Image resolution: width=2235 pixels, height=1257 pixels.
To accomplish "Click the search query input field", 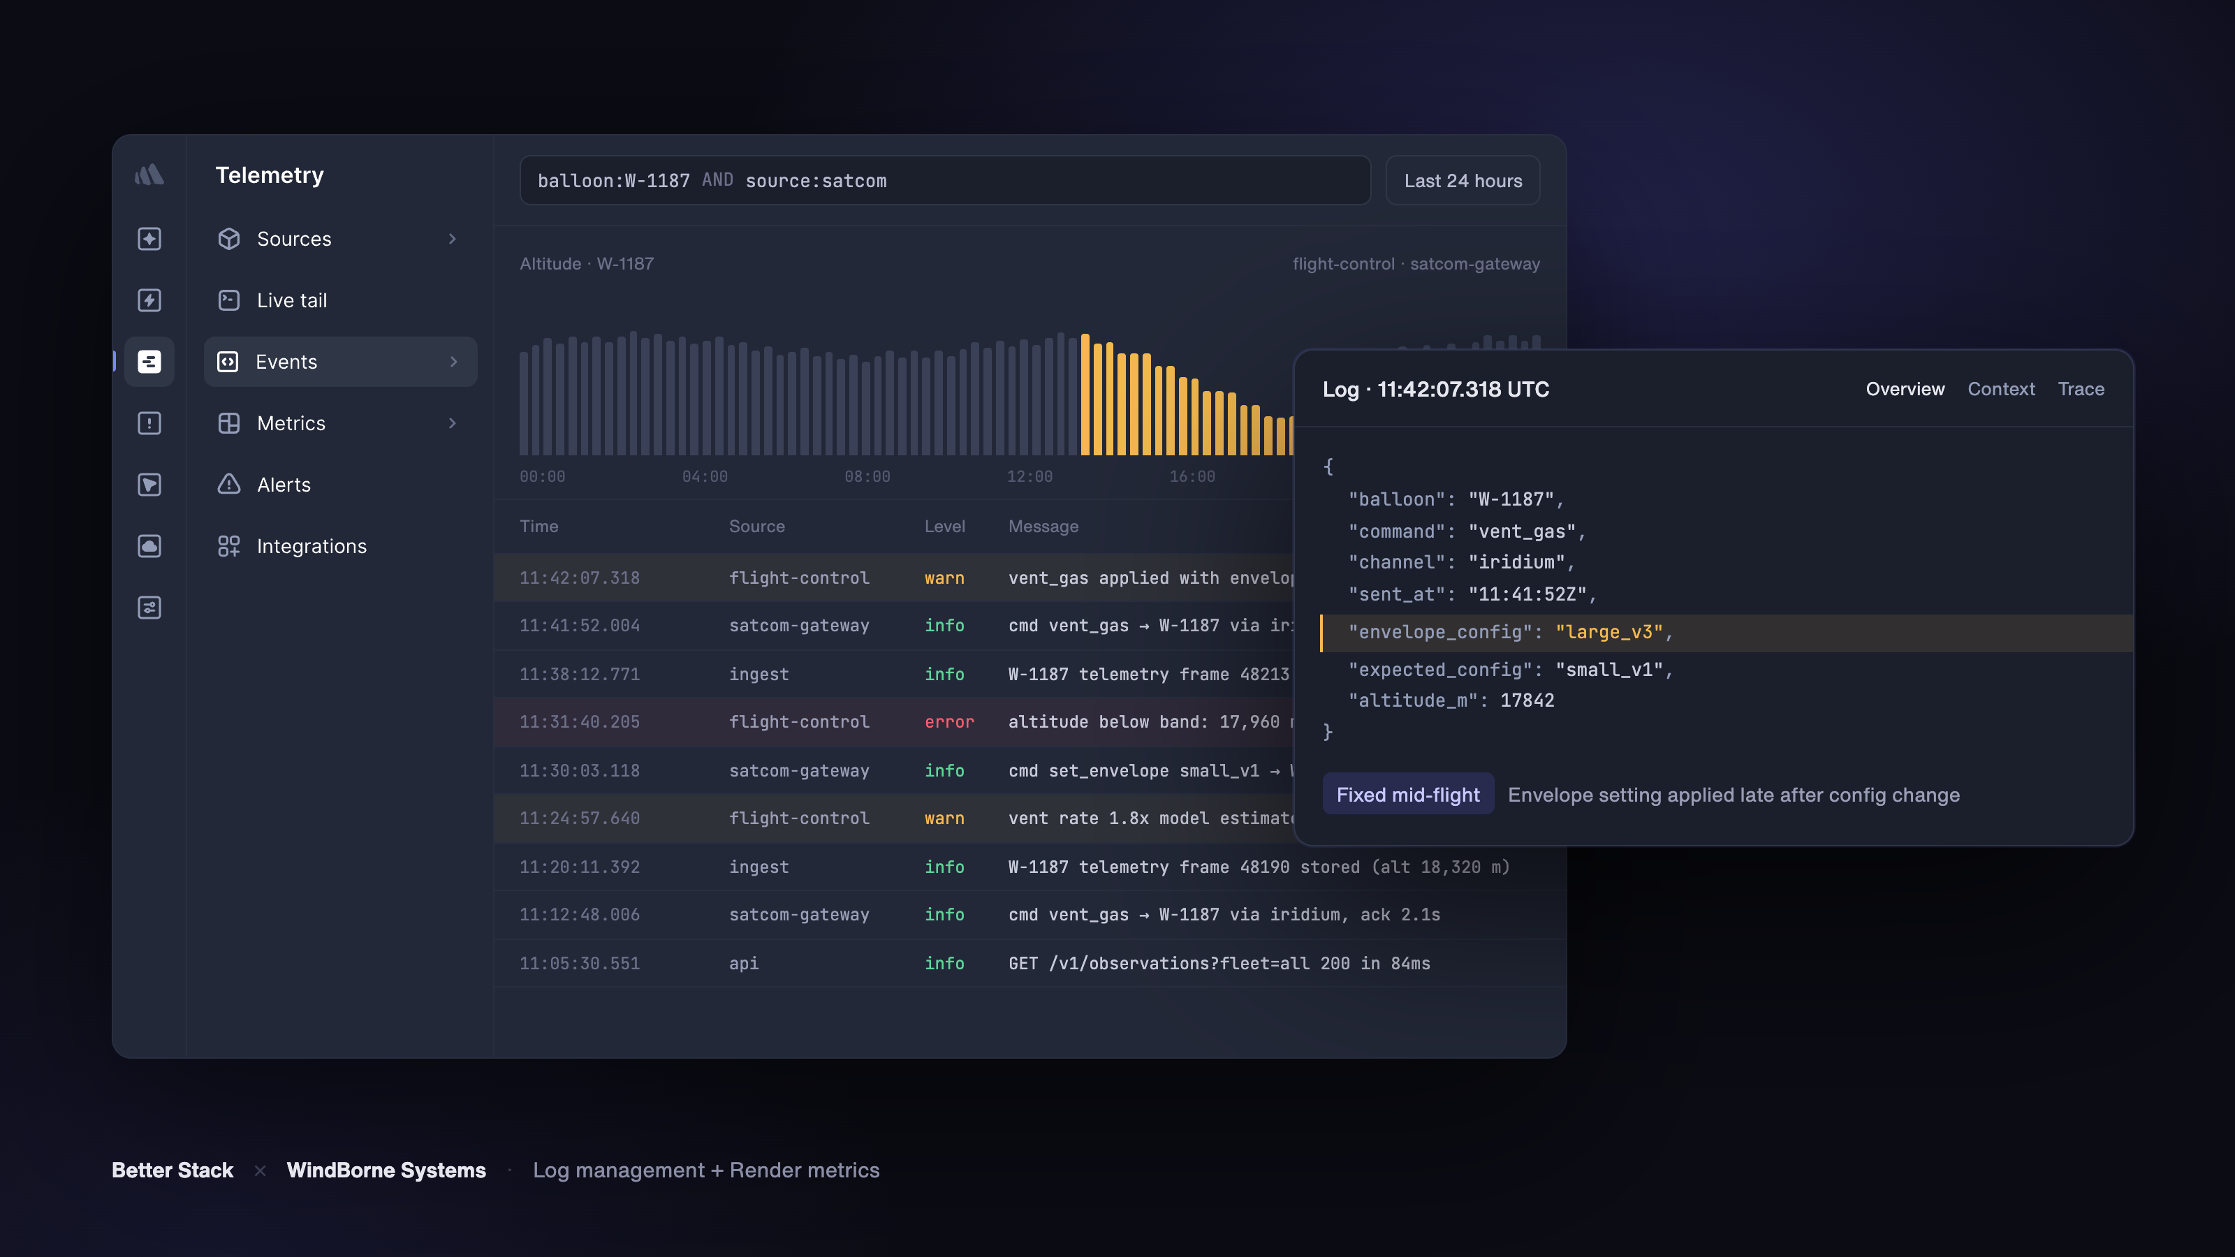I will [x=945, y=180].
